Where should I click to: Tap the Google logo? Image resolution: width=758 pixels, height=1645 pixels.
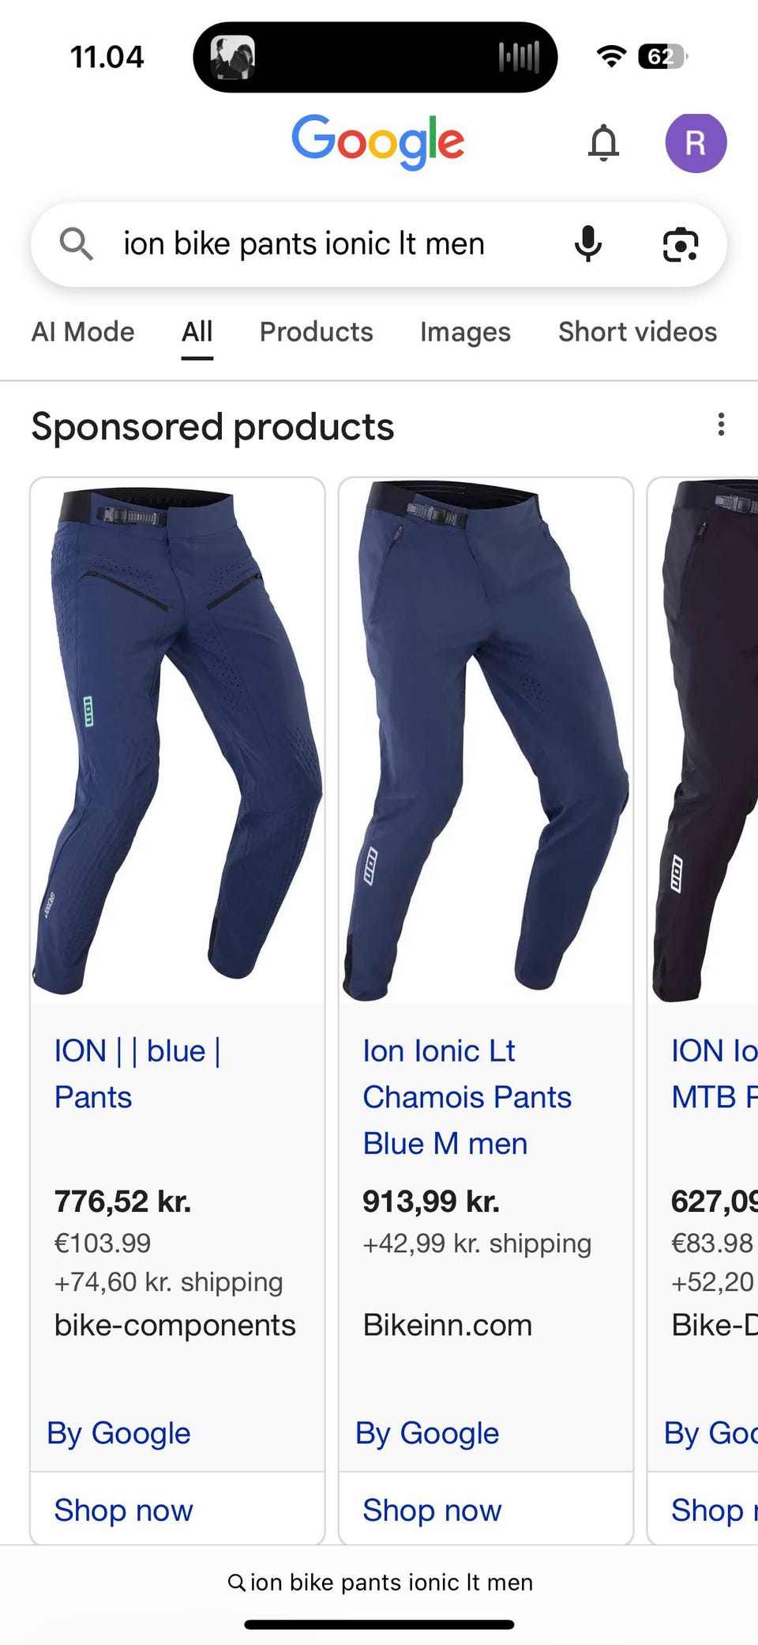tap(378, 141)
